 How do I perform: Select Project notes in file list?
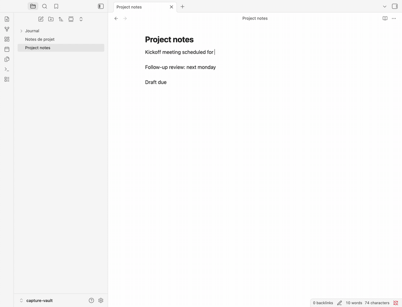tap(61, 48)
